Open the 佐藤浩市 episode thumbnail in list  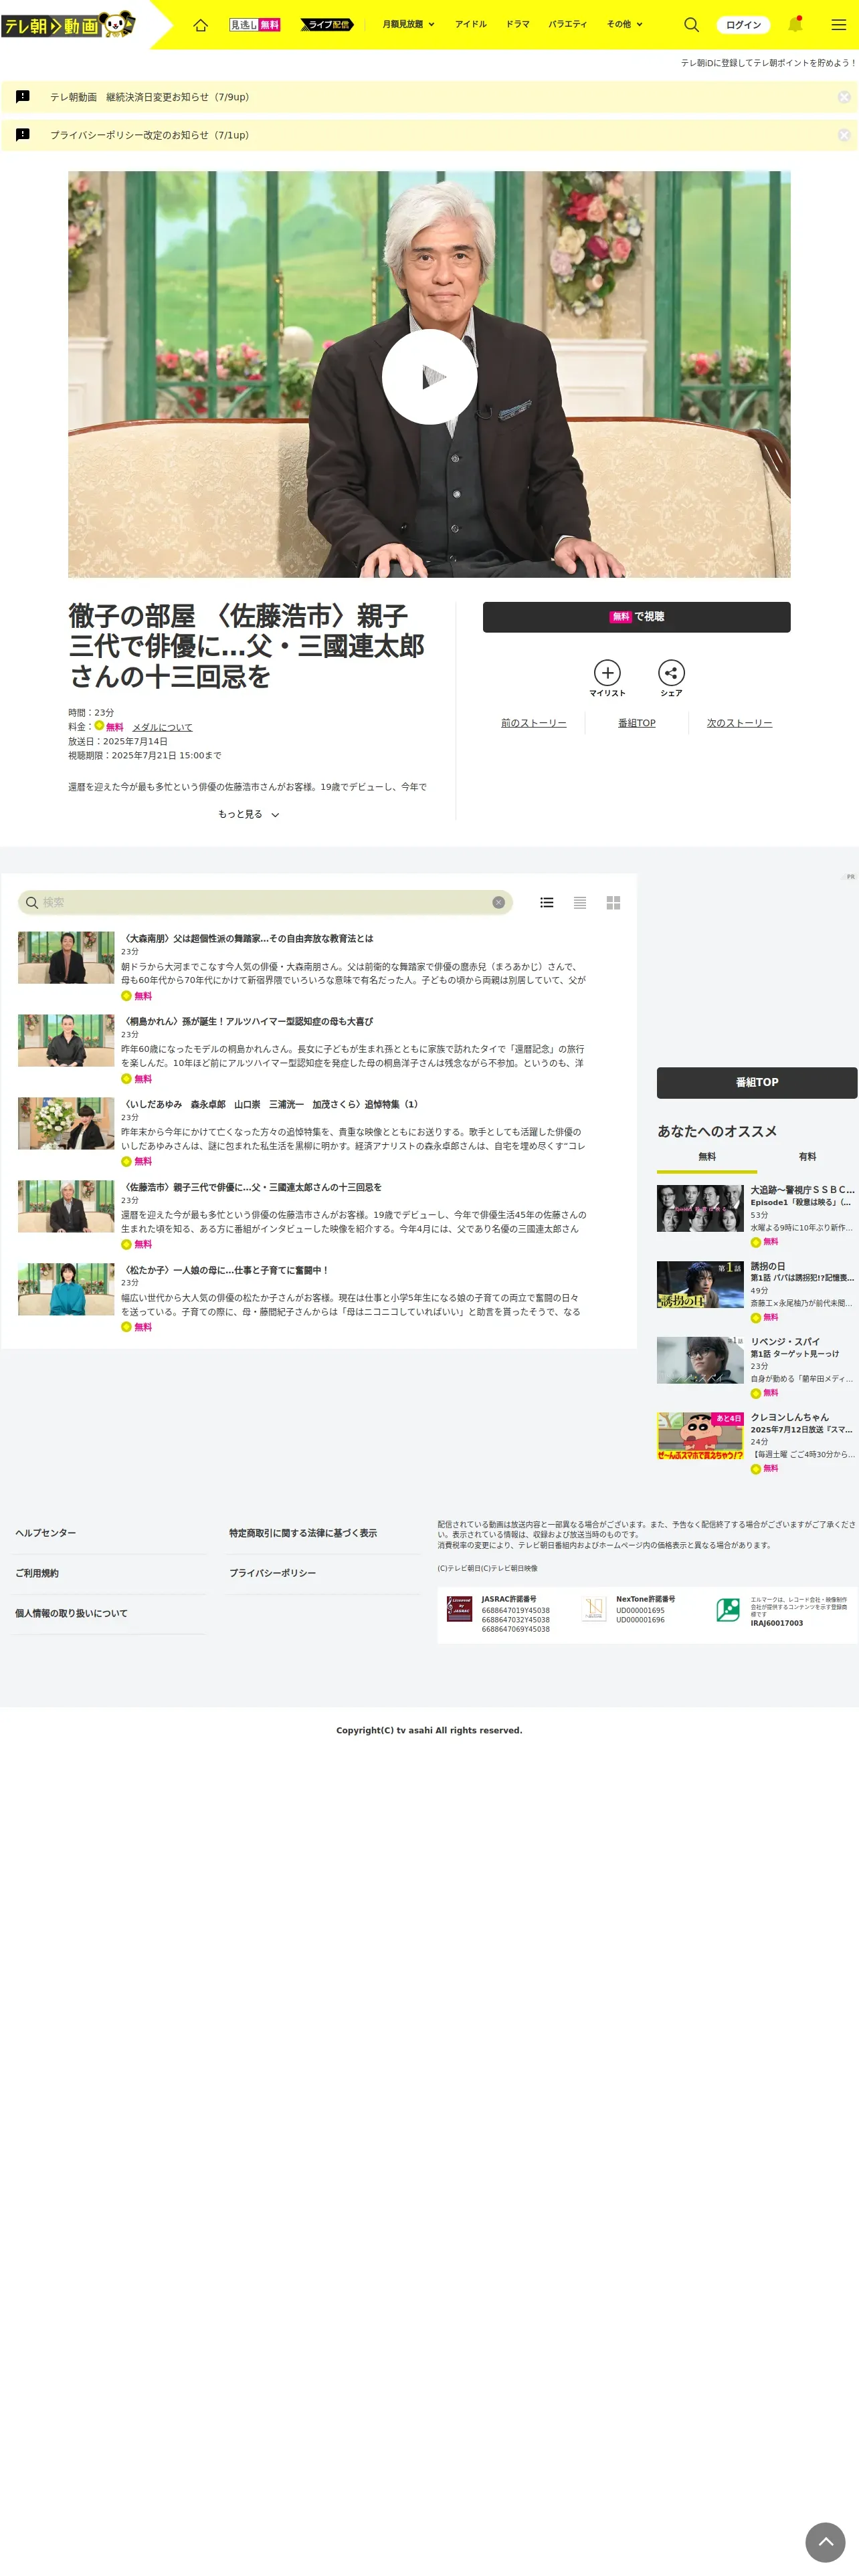66,1207
